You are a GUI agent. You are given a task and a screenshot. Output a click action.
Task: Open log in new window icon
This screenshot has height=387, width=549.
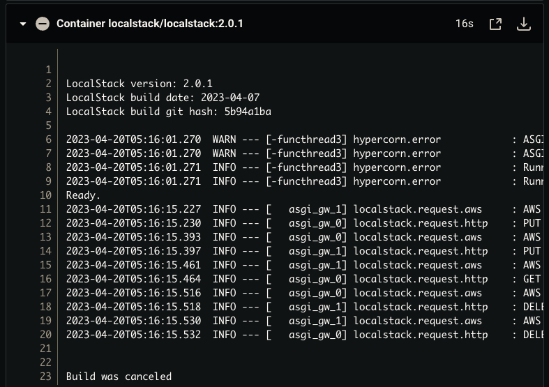(495, 24)
